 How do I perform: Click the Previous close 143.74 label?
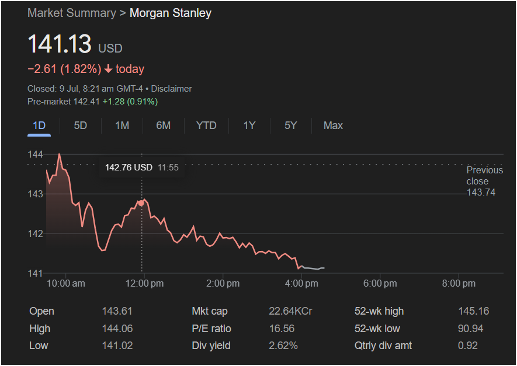[484, 181]
